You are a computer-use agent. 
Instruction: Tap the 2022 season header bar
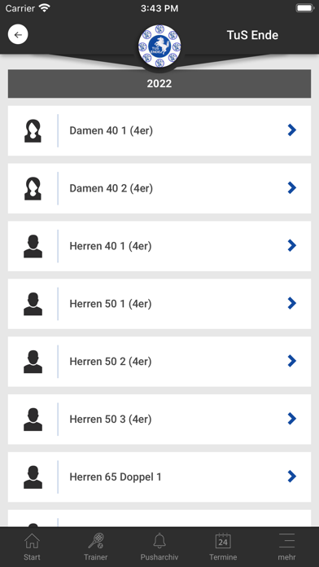pyautogui.click(x=159, y=84)
